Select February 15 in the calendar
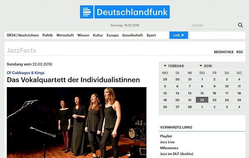The image size is (249, 158). tap(202, 93)
